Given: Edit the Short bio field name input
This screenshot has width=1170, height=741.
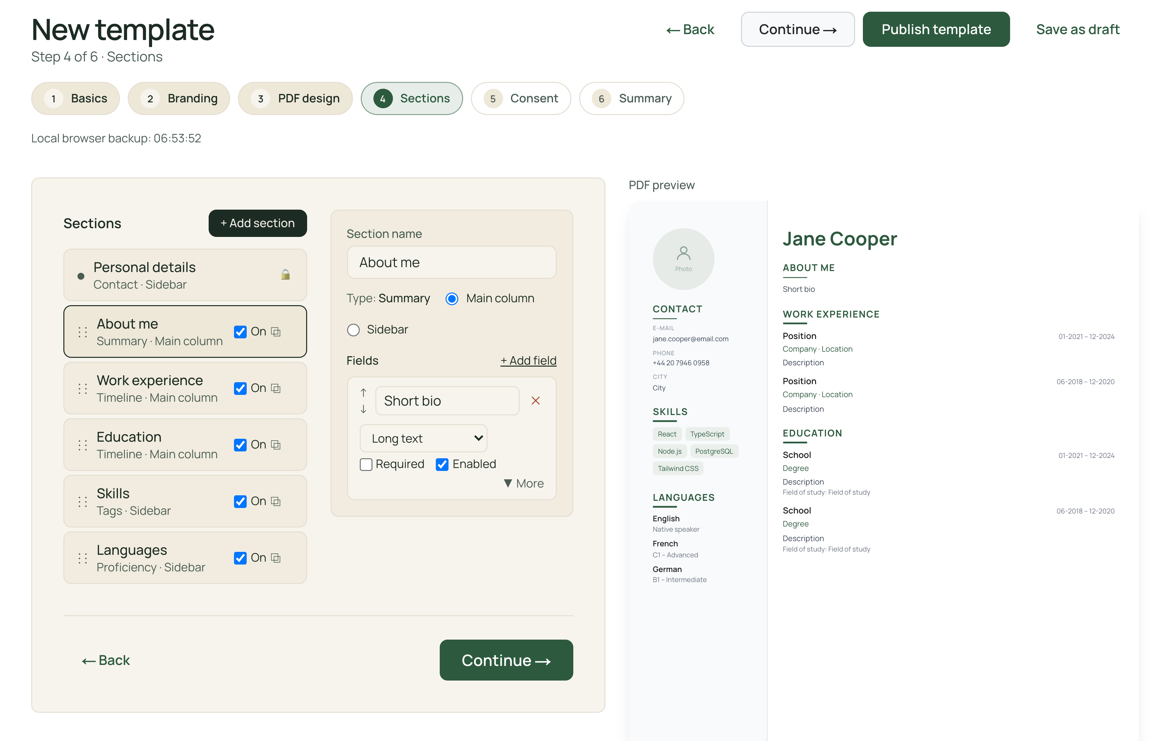Looking at the screenshot, I should coord(447,401).
